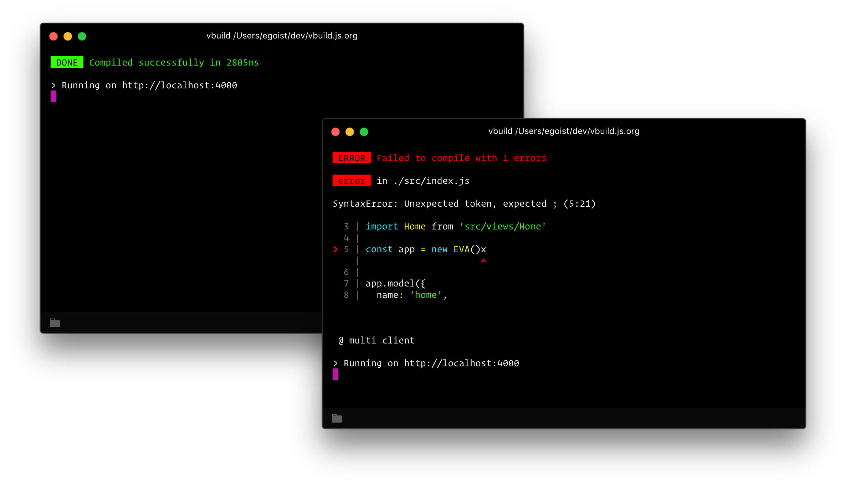The image size is (846, 486).
Task: Minimize the back terminal with the yellow button
Action: click(x=68, y=36)
